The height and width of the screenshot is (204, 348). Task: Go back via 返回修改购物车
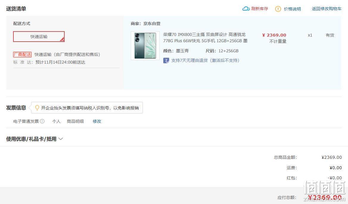327,9
